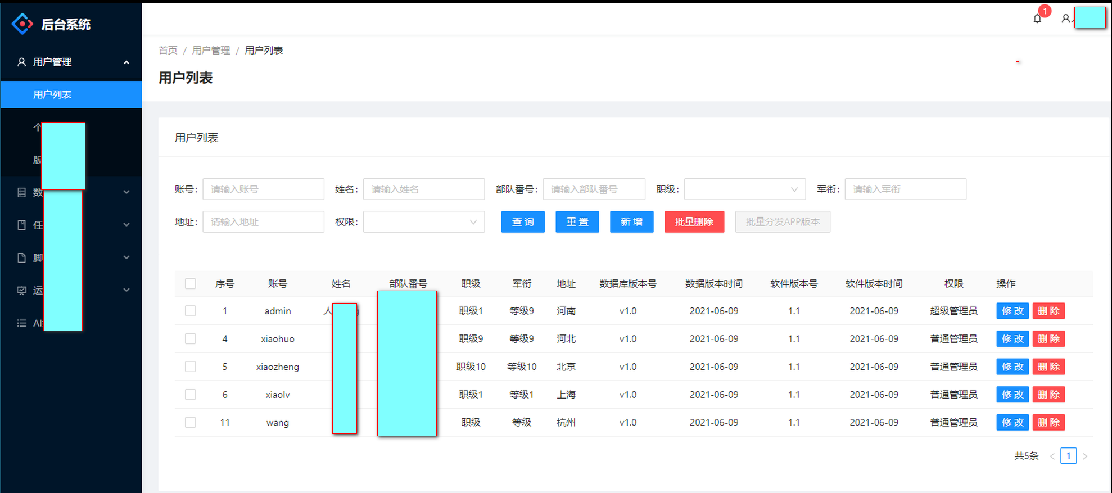Click the 超级管理员 permission cell
This screenshot has width=1112, height=493.
pyautogui.click(x=953, y=311)
